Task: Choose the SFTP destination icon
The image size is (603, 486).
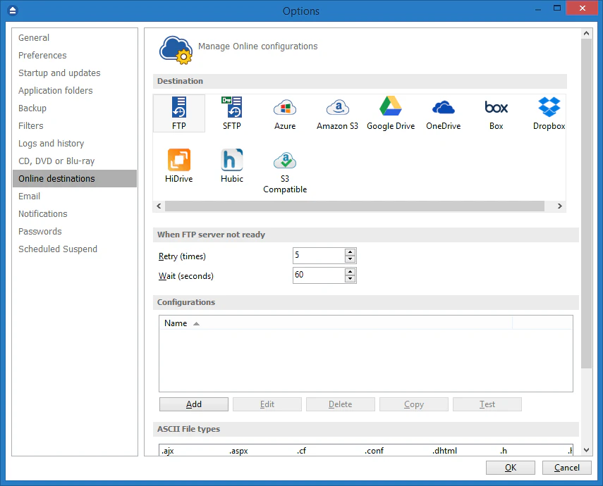Action: click(x=232, y=113)
